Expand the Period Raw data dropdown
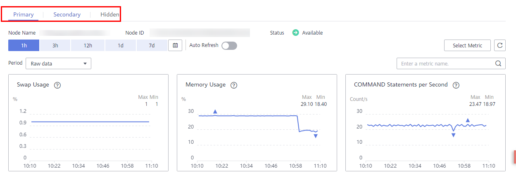516x173 pixels. click(58, 63)
